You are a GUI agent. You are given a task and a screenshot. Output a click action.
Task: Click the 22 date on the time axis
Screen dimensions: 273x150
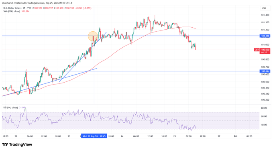[16, 136]
